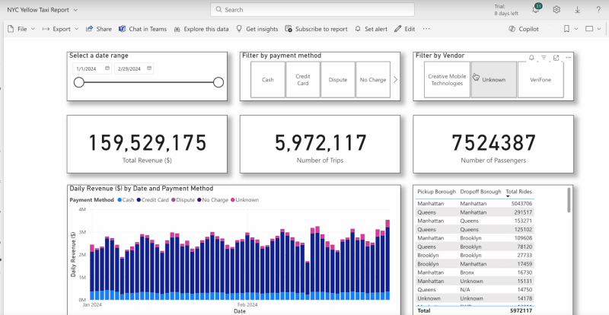This screenshot has height=315, width=609.
Task: Open more options on Vendor visual
Action: point(568,58)
